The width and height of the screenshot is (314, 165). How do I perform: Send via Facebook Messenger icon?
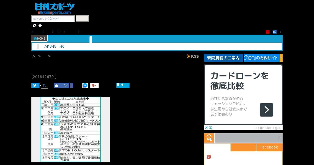point(85,85)
